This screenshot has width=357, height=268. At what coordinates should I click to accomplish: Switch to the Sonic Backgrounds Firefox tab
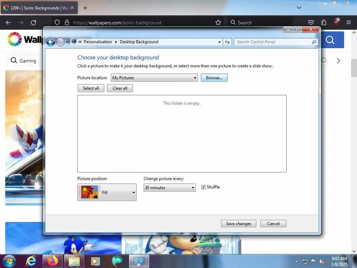[x=39, y=8]
